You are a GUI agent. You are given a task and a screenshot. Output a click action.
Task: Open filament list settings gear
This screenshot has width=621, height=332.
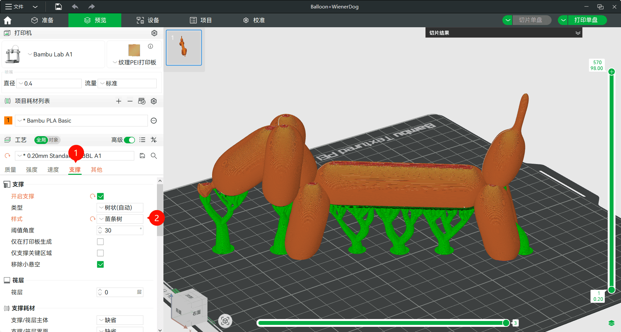pyautogui.click(x=154, y=101)
